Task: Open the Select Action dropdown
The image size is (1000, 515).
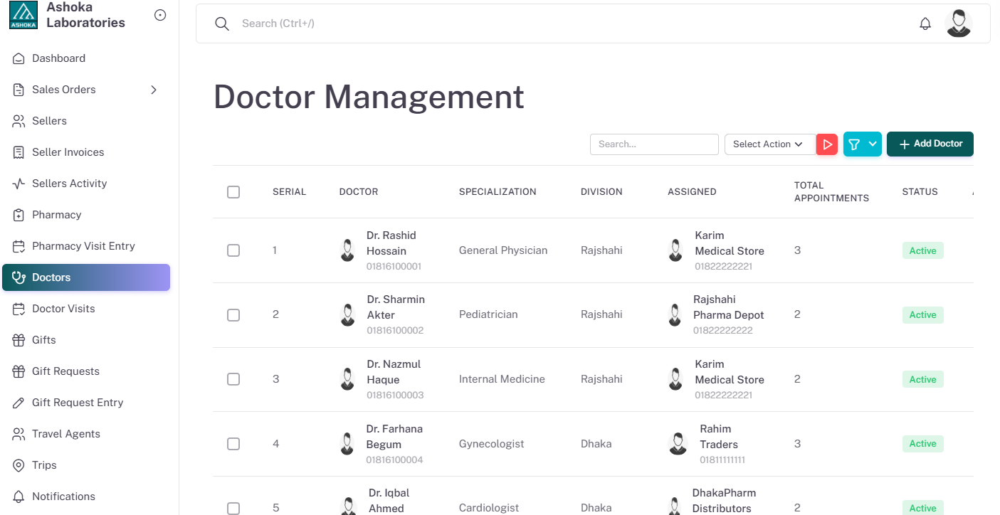Action: (769, 144)
